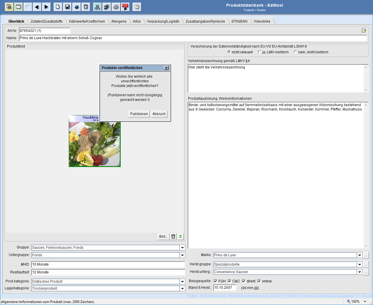Click the ... button next to Herst.unterg.
The height and width of the screenshot is (305, 373).
coord(366,272)
